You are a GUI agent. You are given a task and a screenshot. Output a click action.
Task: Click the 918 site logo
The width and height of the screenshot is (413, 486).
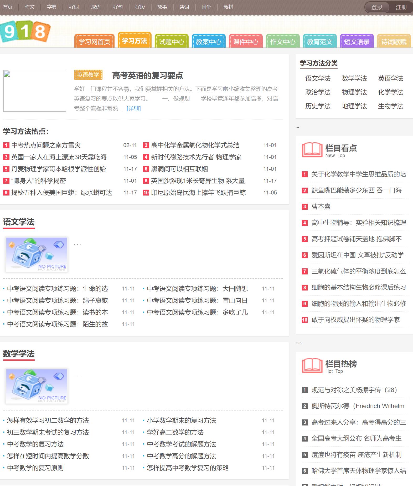click(x=25, y=32)
